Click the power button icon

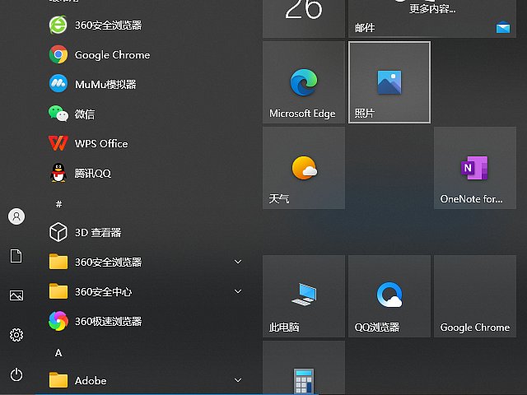pos(16,374)
